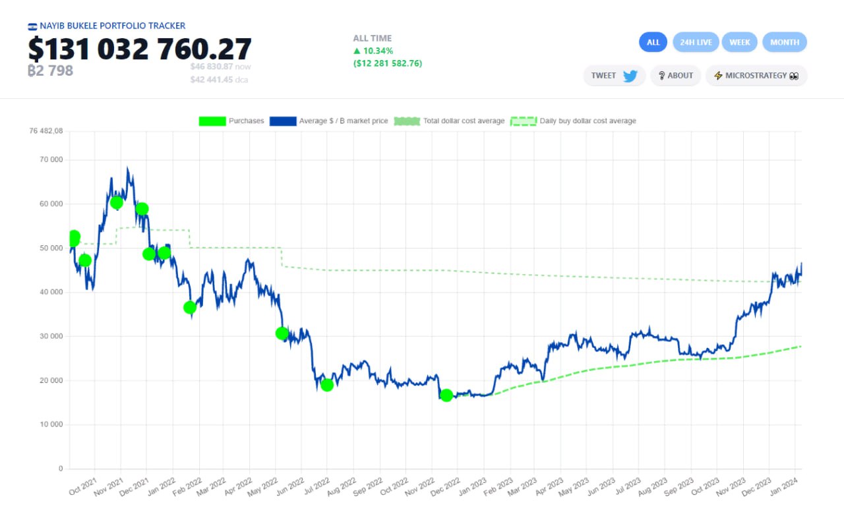Screen dimensions: 844x520
Task: Click the $46 830.87 now price
Action: tap(220, 67)
